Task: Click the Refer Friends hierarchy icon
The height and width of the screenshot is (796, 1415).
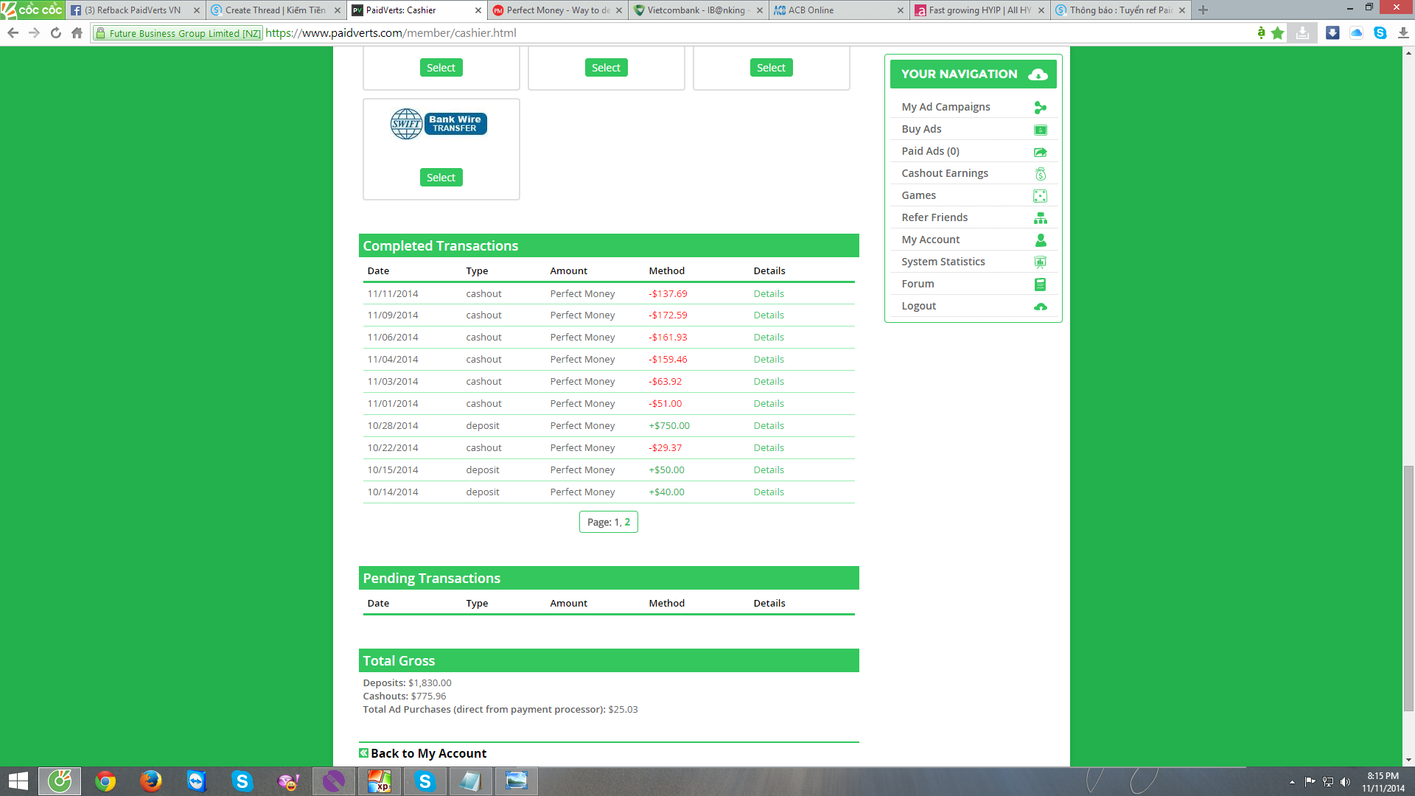Action: click(x=1040, y=218)
